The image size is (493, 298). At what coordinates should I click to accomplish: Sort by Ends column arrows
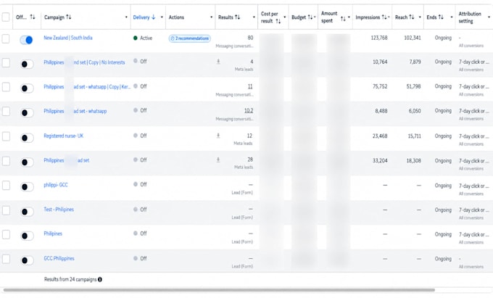pos(441,17)
